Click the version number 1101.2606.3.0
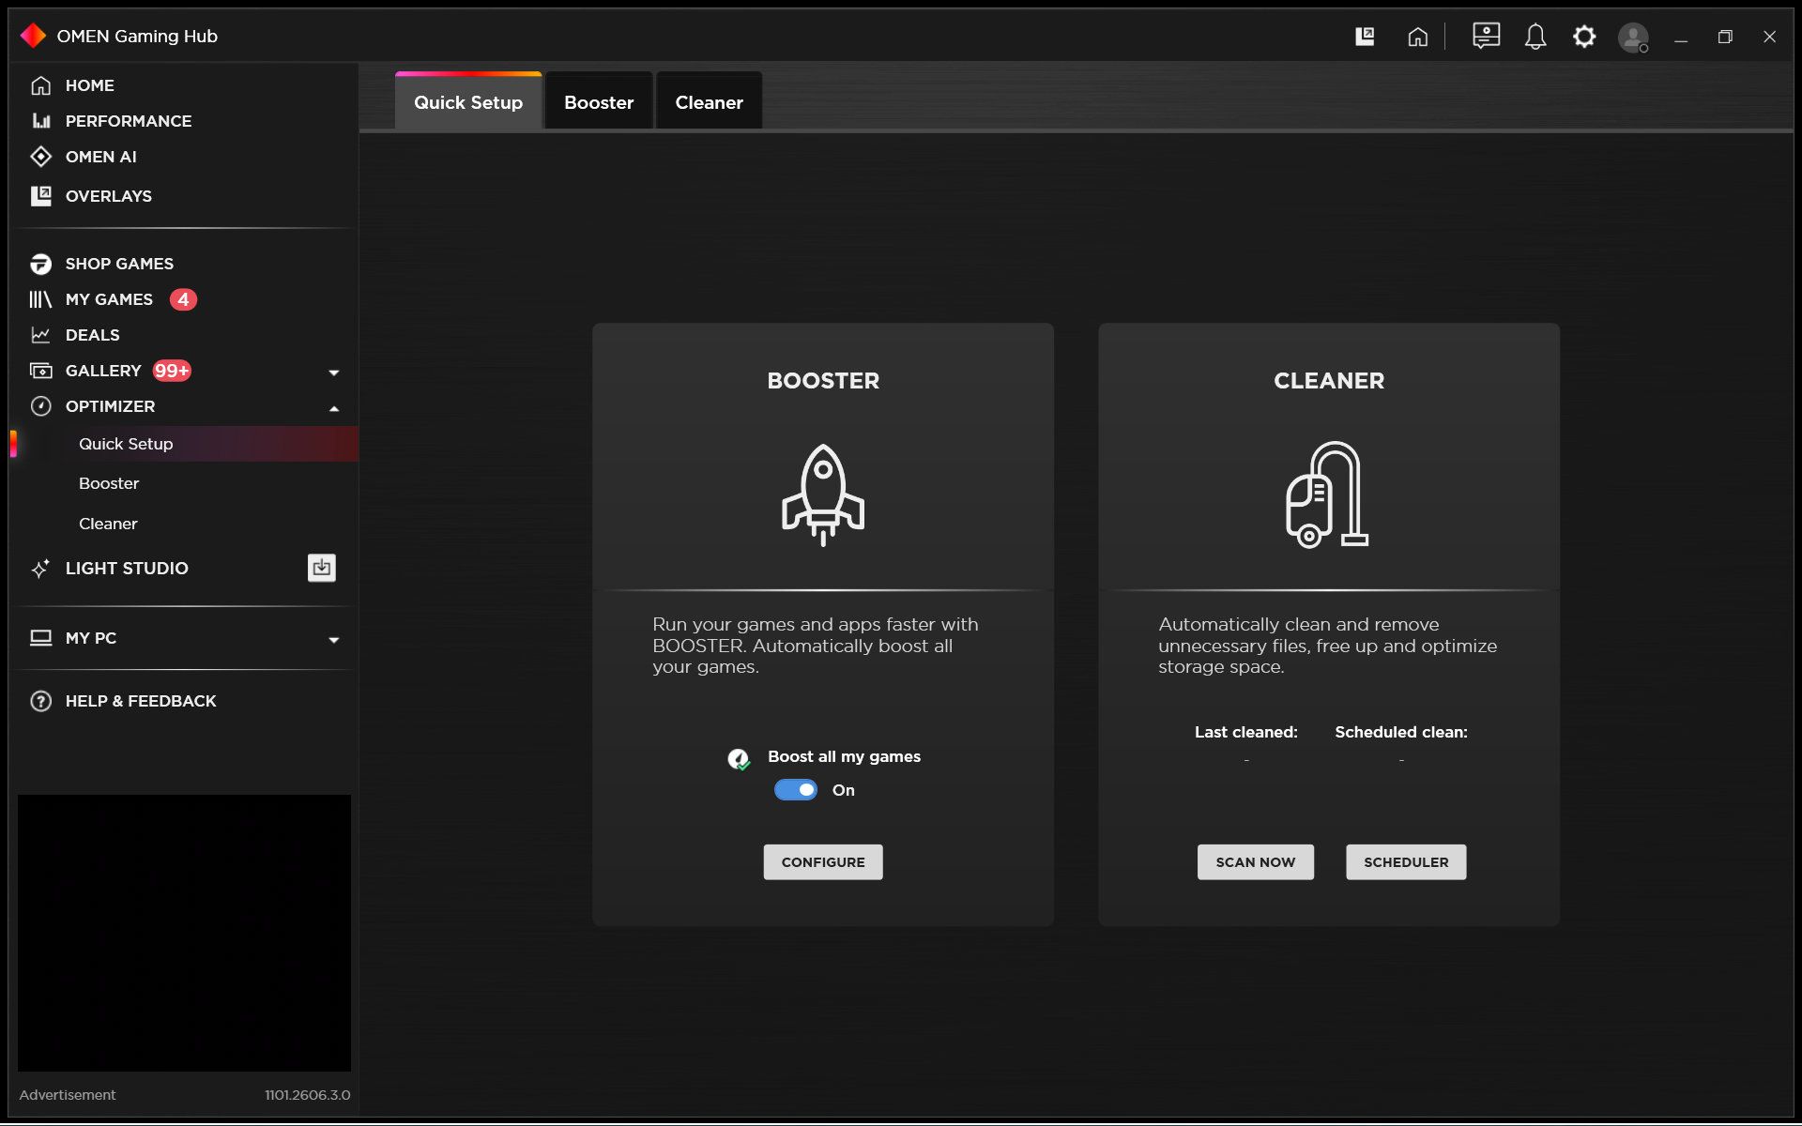Viewport: 1802px width, 1126px height. 308,1095
